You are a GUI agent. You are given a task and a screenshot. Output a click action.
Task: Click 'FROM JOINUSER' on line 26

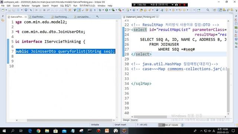coord(164,44)
